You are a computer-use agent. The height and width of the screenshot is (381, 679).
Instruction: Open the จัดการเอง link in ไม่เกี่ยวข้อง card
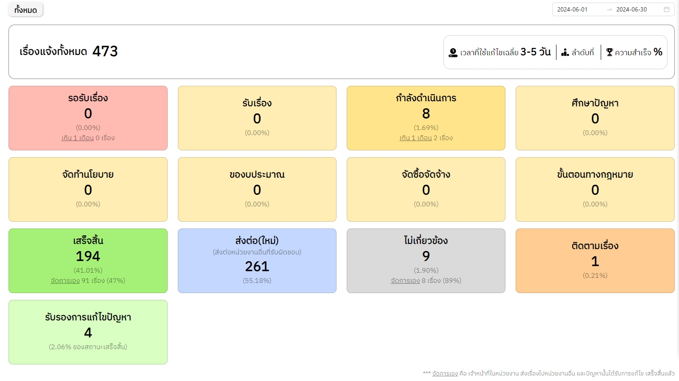click(405, 281)
